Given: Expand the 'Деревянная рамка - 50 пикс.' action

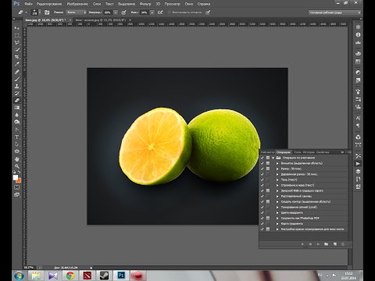Looking at the screenshot, I should (x=277, y=174).
